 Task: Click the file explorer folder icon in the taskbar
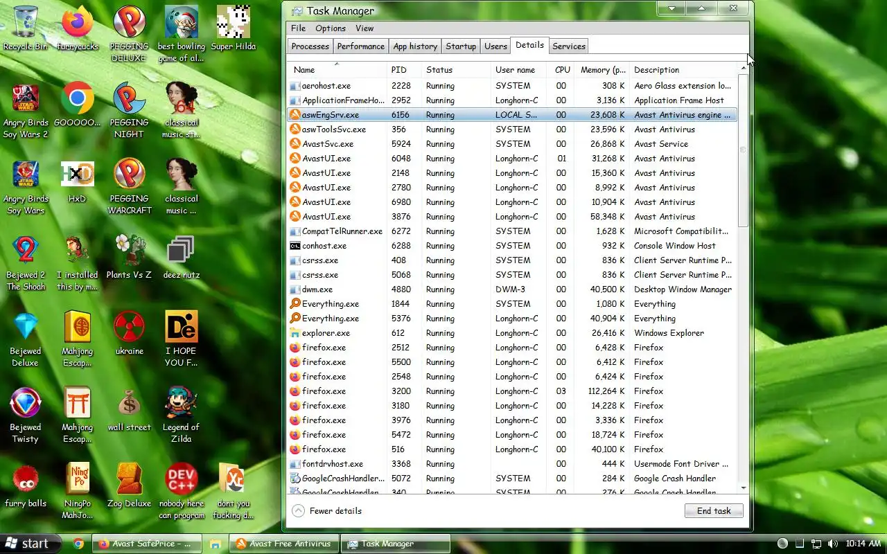pyautogui.click(x=216, y=544)
